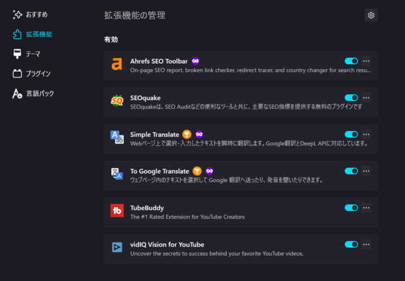Click the プラグイン plugin block icon
This screenshot has width=405, height=281.
tap(17, 74)
